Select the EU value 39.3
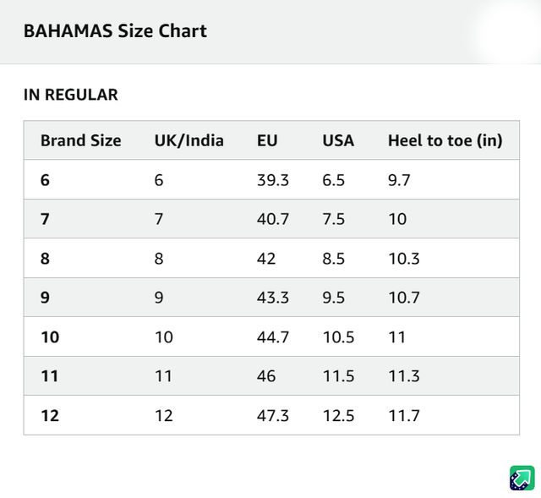541x498 pixels. pyautogui.click(x=272, y=180)
